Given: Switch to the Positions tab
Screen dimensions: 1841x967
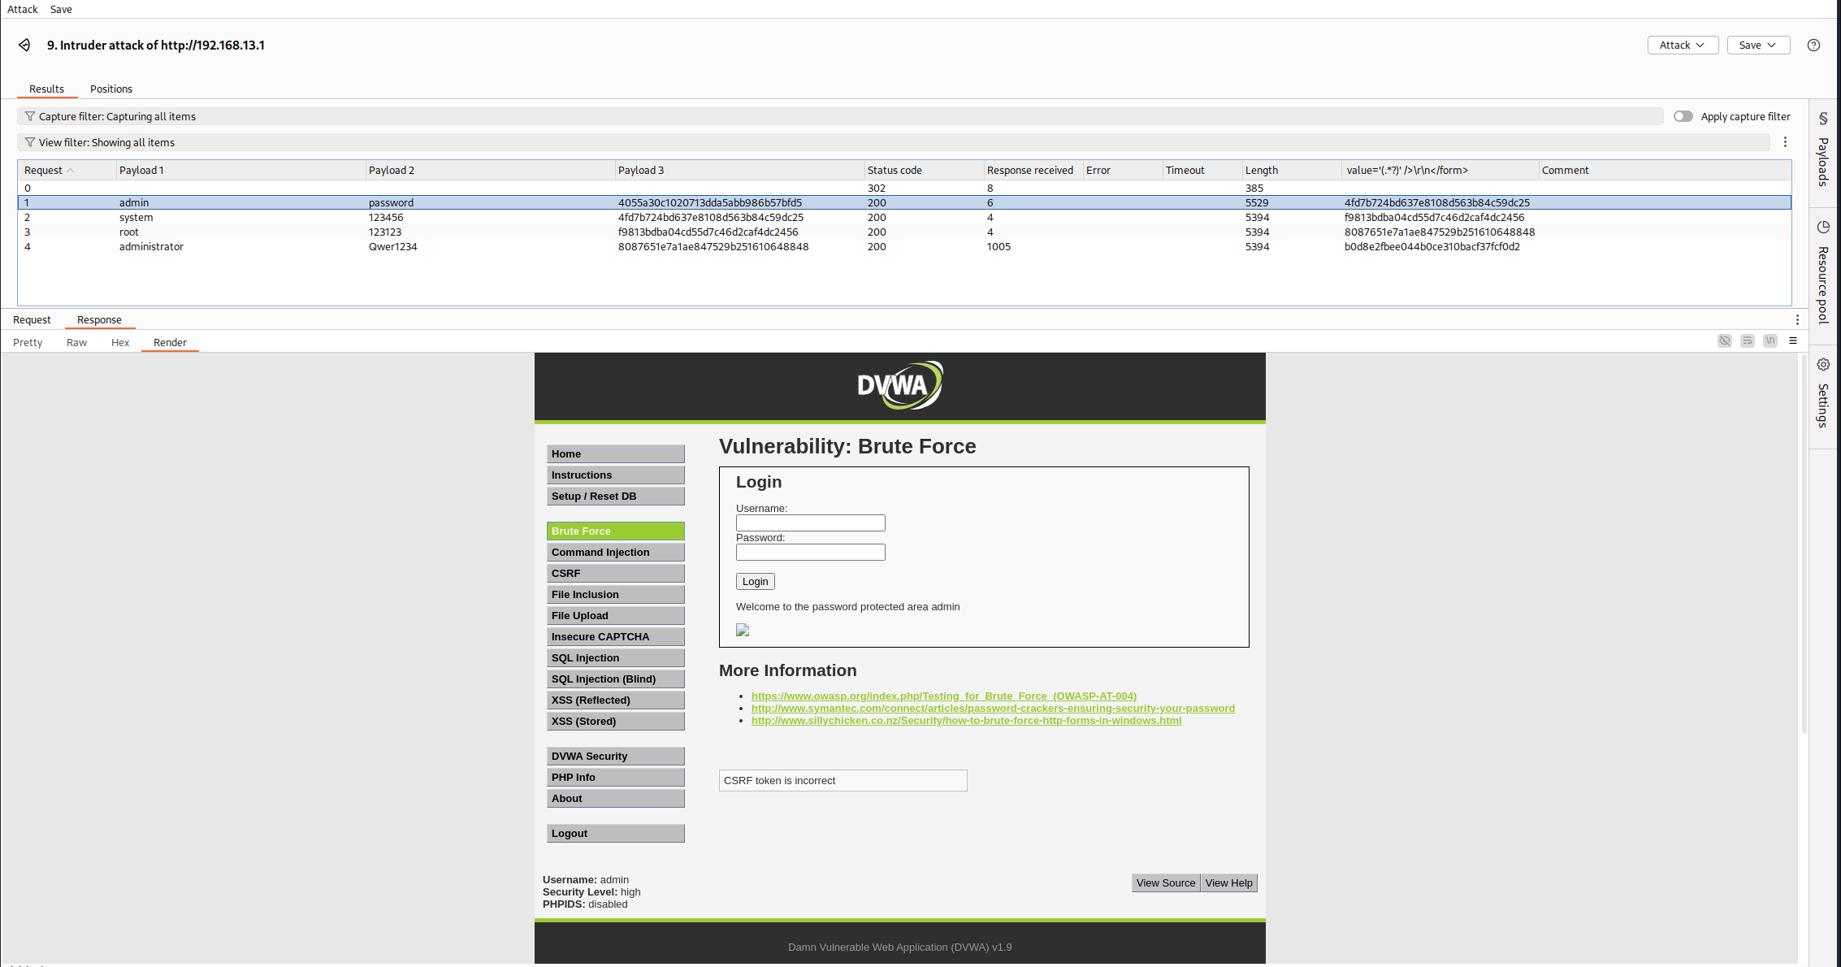Looking at the screenshot, I should point(111,89).
